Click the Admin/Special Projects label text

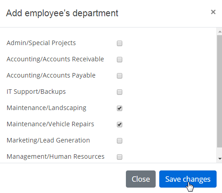tap(41, 43)
